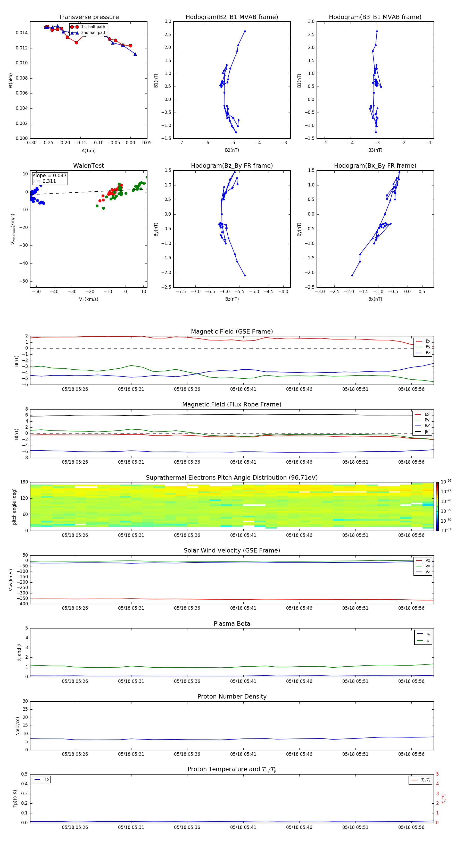
Task: Click '05/18 05:26' tick under Plasma Beta panel
Action: (75, 681)
